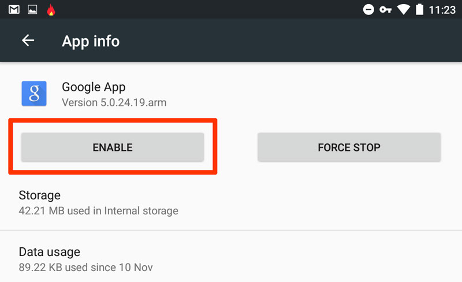
Task: Force stop the Google App
Action: (349, 147)
